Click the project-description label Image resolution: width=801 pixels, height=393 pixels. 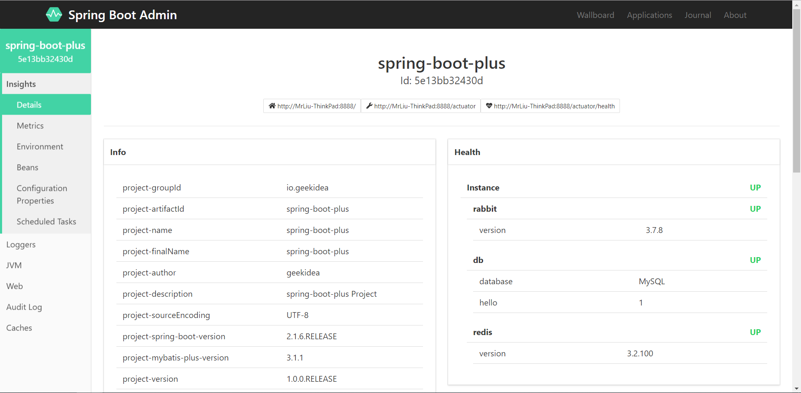[158, 294]
